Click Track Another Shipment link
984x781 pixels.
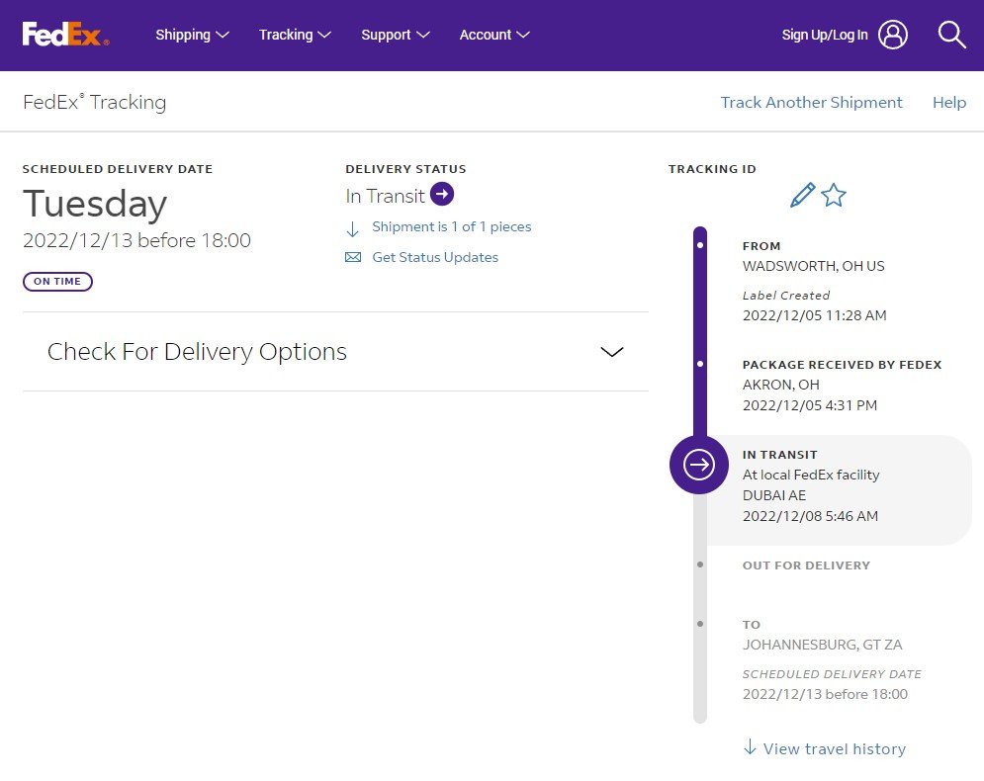click(x=811, y=102)
